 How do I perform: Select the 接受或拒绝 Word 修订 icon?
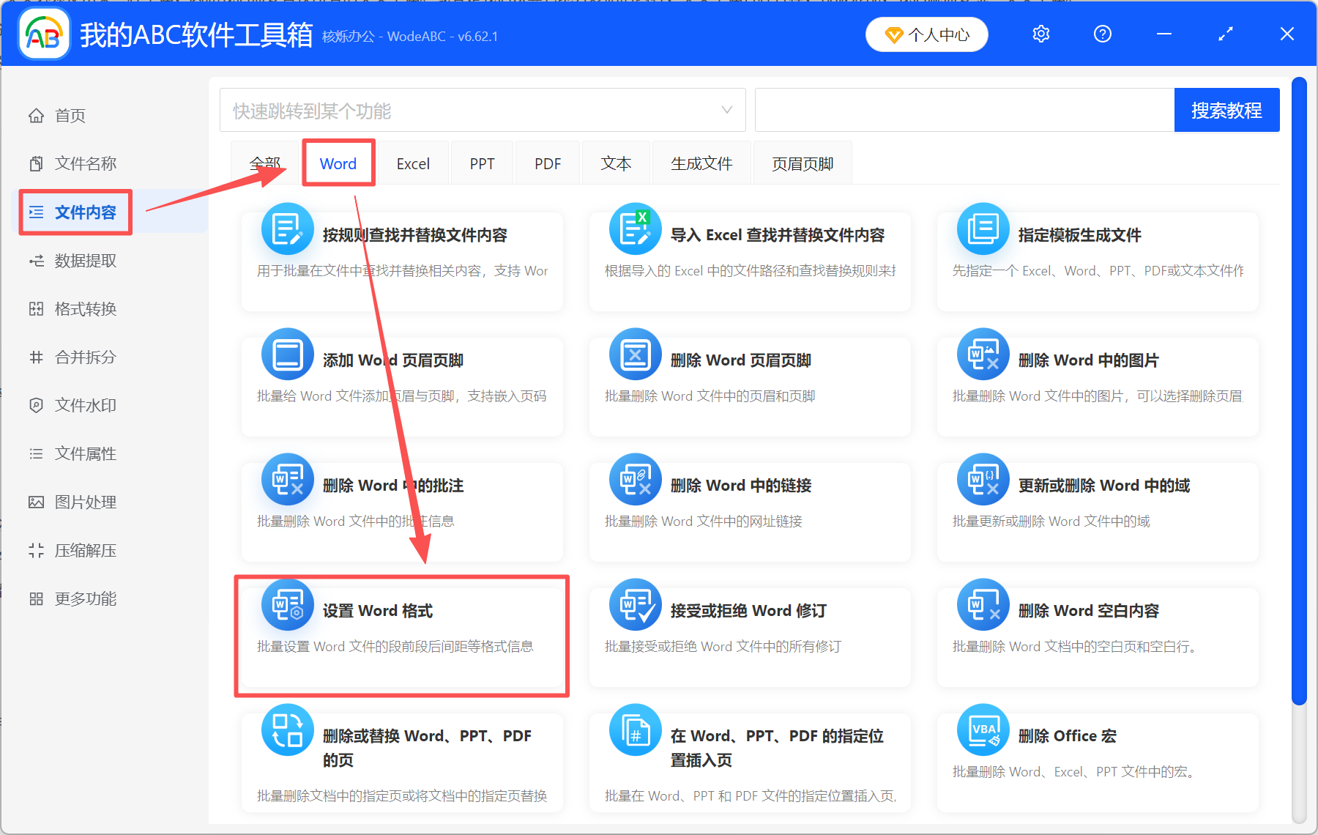635,604
